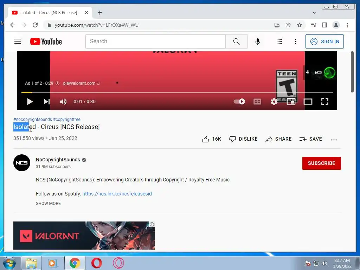Click the SIGN IN button
This screenshot has height=270, width=360.
tap(324, 41)
